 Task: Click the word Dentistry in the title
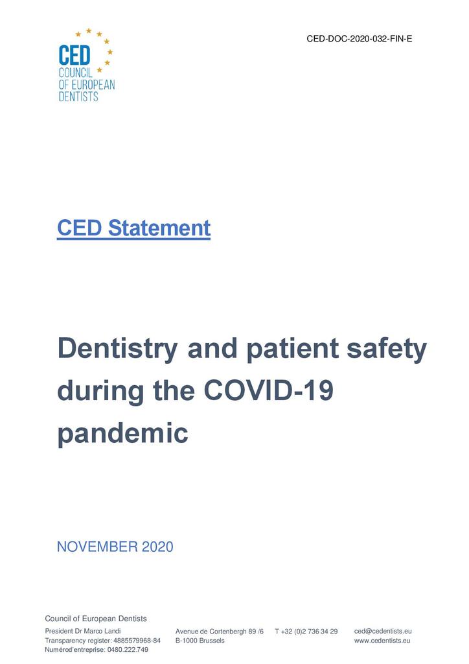point(117,350)
